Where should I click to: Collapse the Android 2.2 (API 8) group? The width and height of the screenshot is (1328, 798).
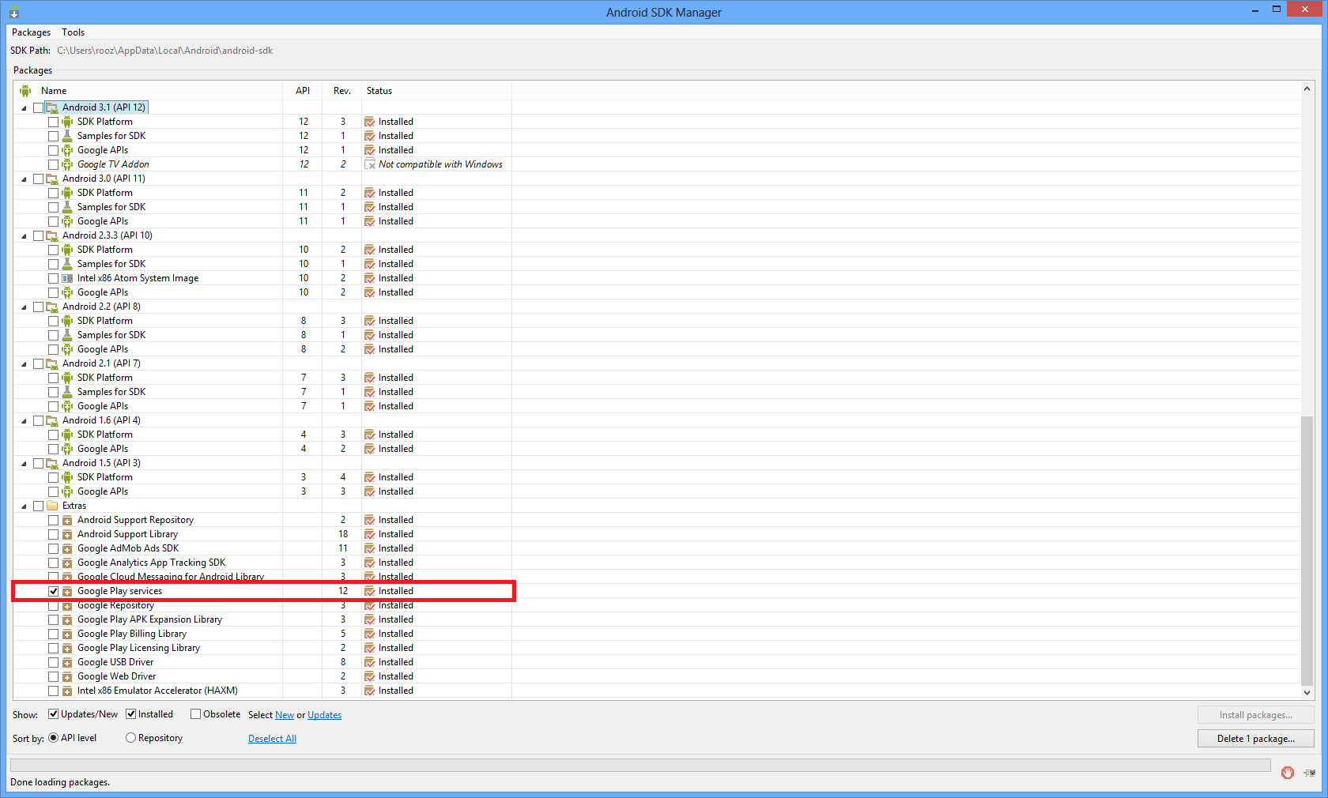pos(24,307)
